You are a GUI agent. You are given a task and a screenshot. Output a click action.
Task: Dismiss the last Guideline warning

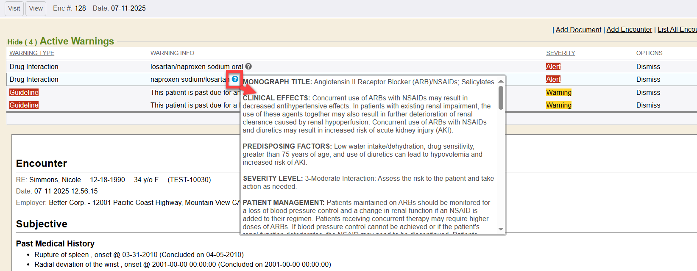[x=648, y=105]
